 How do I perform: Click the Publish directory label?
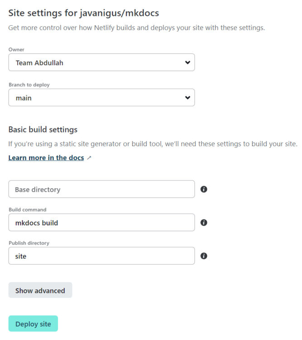[x=29, y=243]
